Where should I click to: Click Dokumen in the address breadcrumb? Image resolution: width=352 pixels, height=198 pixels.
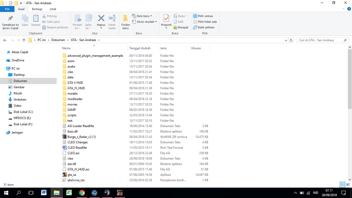[x=58, y=40]
